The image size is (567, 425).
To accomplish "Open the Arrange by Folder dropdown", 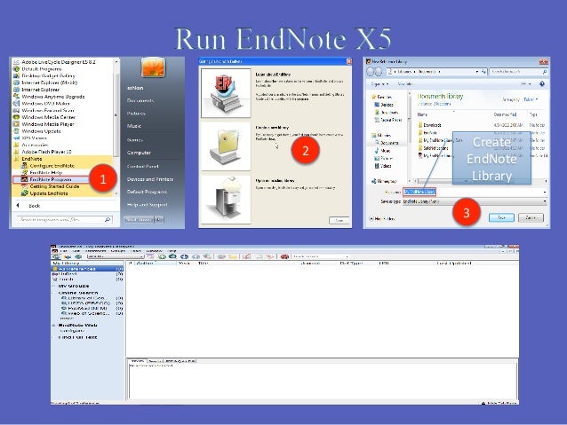I will coord(531,99).
